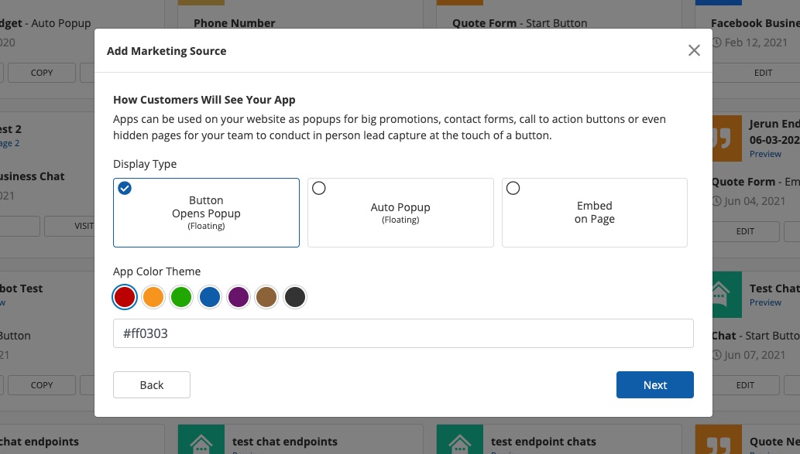This screenshot has width=800, height=454.
Task: Close the Add Marketing Source dialog
Action: pos(694,50)
